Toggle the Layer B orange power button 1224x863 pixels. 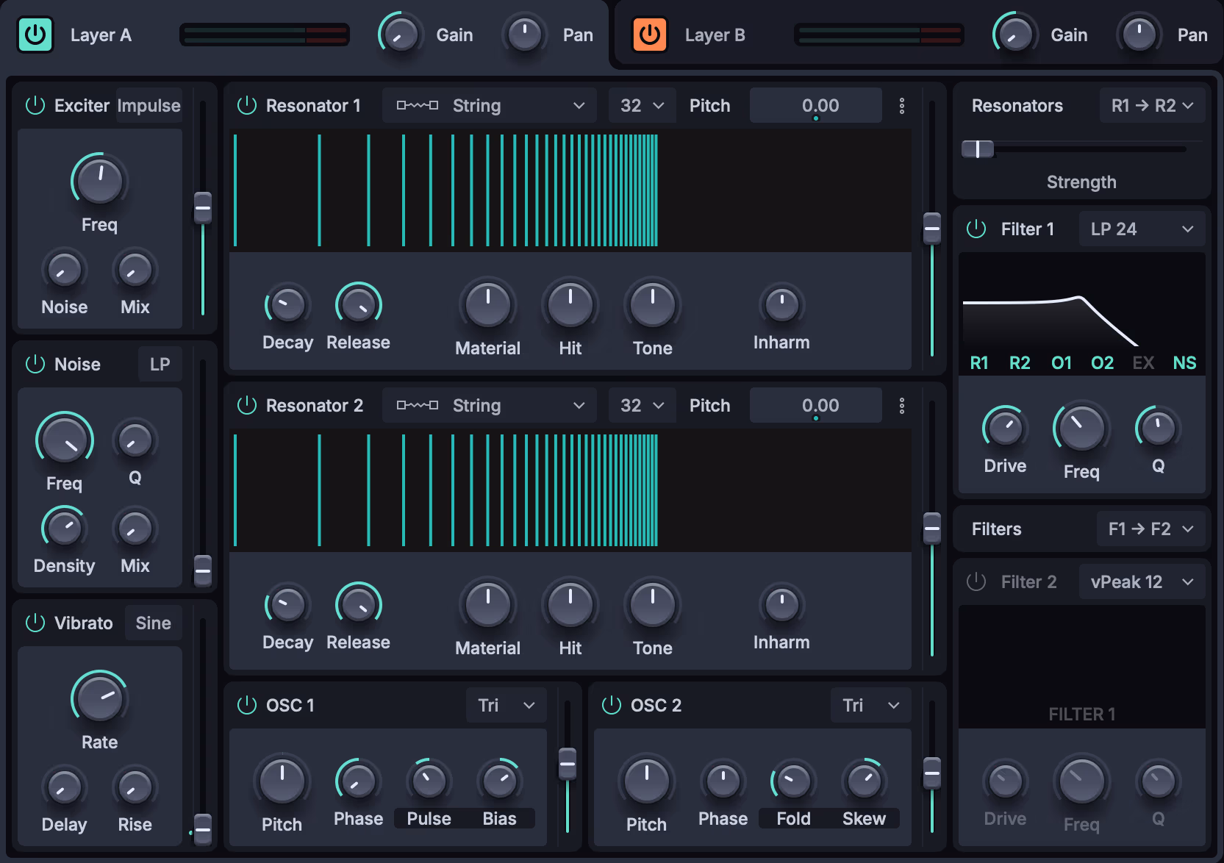pyautogui.click(x=650, y=35)
